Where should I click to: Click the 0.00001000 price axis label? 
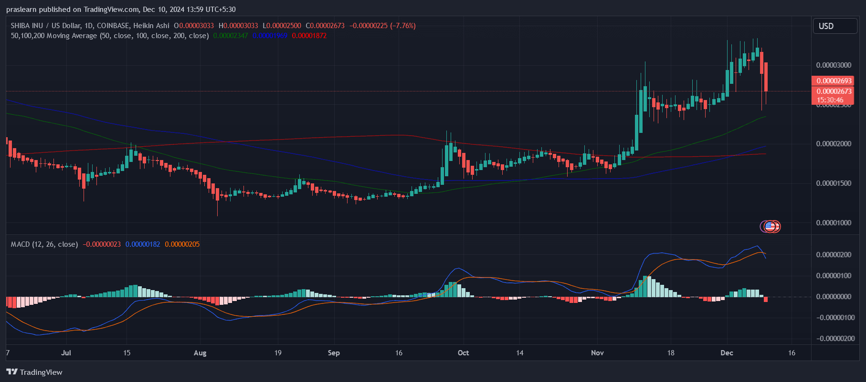tap(834, 223)
